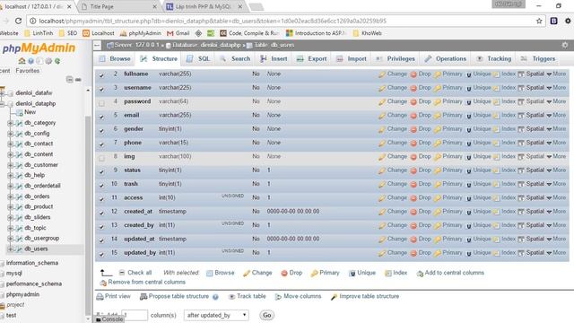Click the Primary key icon for password row
The image size is (574, 323).
coord(438,101)
